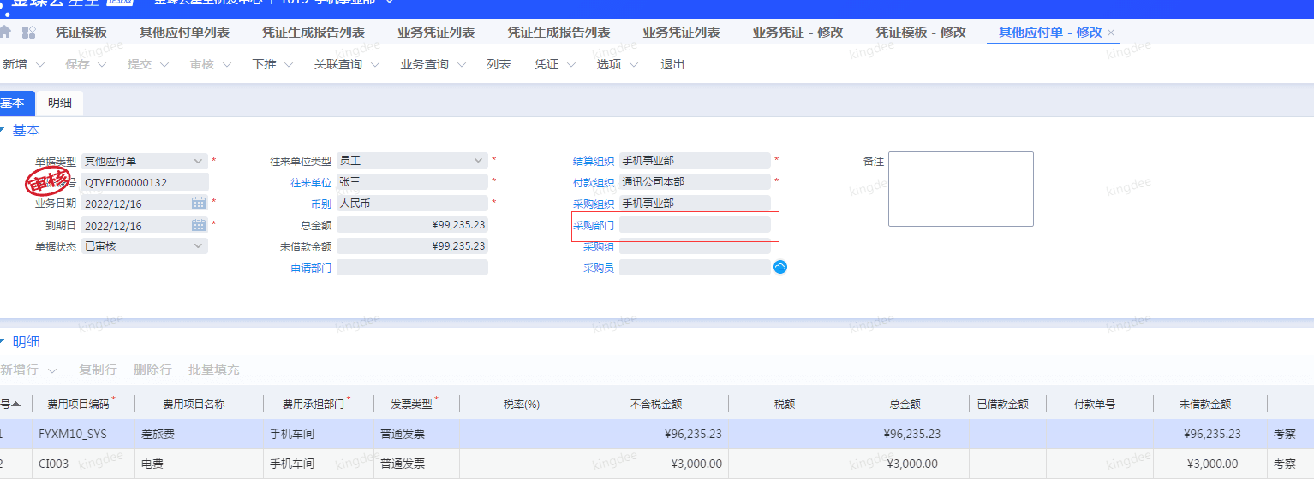Open the 业务日期 calendar picker
The height and width of the screenshot is (479, 1314).
tap(199, 203)
